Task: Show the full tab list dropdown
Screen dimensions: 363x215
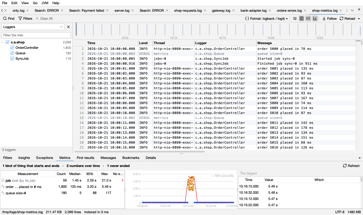Action: point(352,10)
